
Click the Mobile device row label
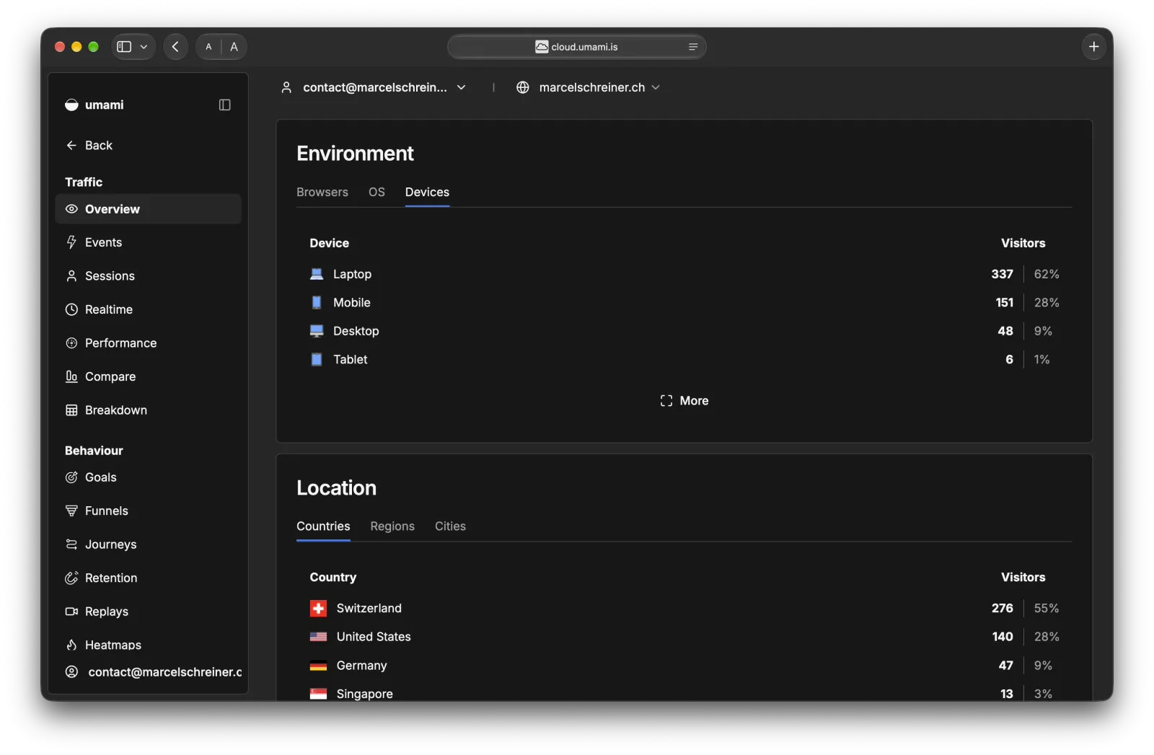coord(352,303)
